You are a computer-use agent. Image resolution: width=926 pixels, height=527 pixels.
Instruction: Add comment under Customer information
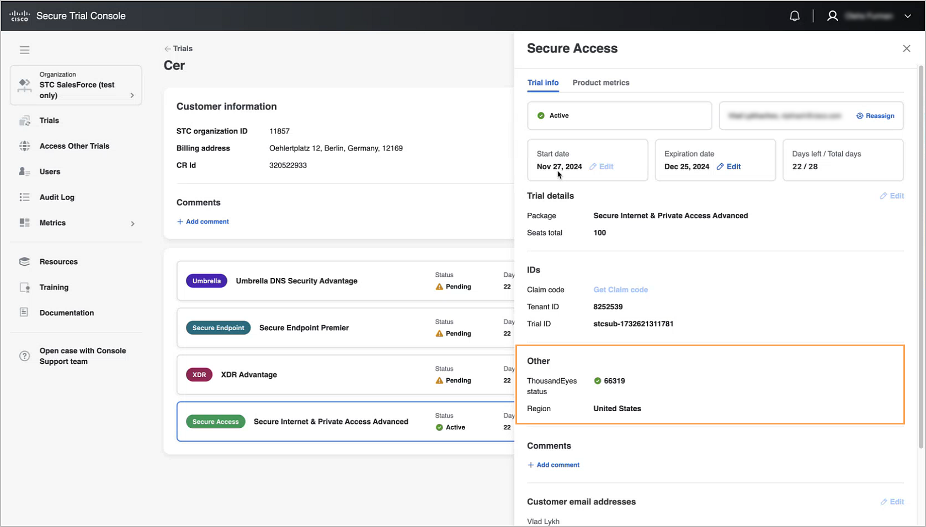point(203,222)
